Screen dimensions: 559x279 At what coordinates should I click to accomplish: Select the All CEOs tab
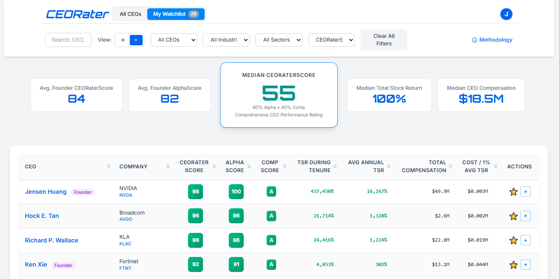[x=131, y=14]
